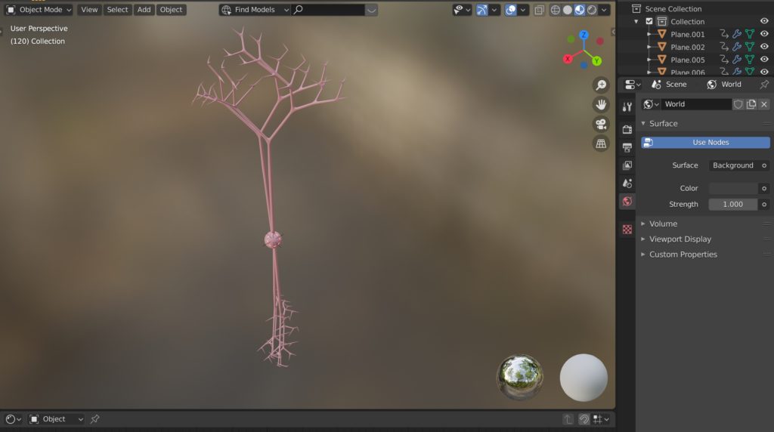Collapse the Collection tree

click(636, 21)
